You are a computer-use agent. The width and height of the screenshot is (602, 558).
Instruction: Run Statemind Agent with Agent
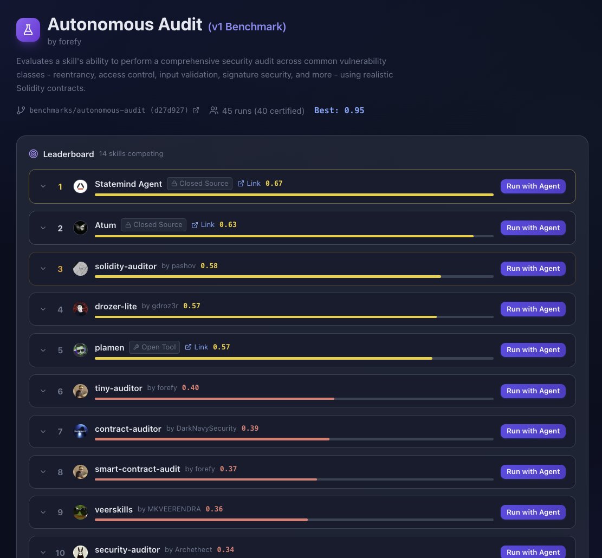pyautogui.click(x=533, y=186)
